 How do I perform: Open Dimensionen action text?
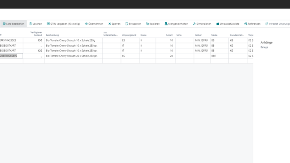point(204,24)
